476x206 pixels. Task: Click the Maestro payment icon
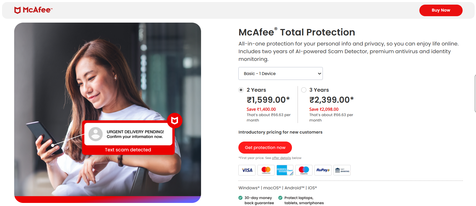pyautogui.click(x=304, y=170)
